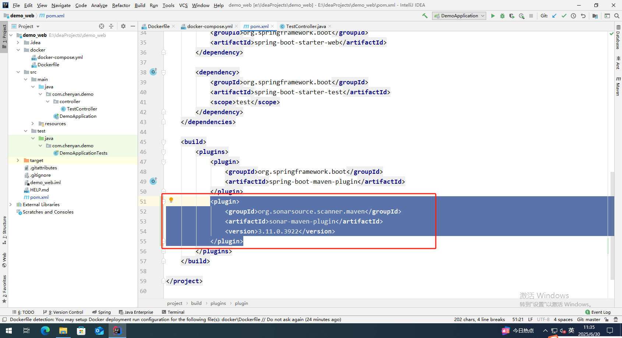Toggle the Web side panel

[4, 260]
